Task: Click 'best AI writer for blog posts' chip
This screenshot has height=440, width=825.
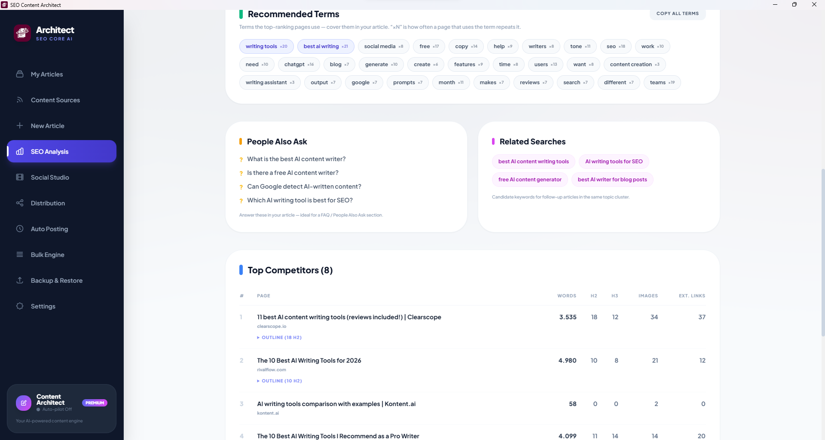Action: coord(612,180)
